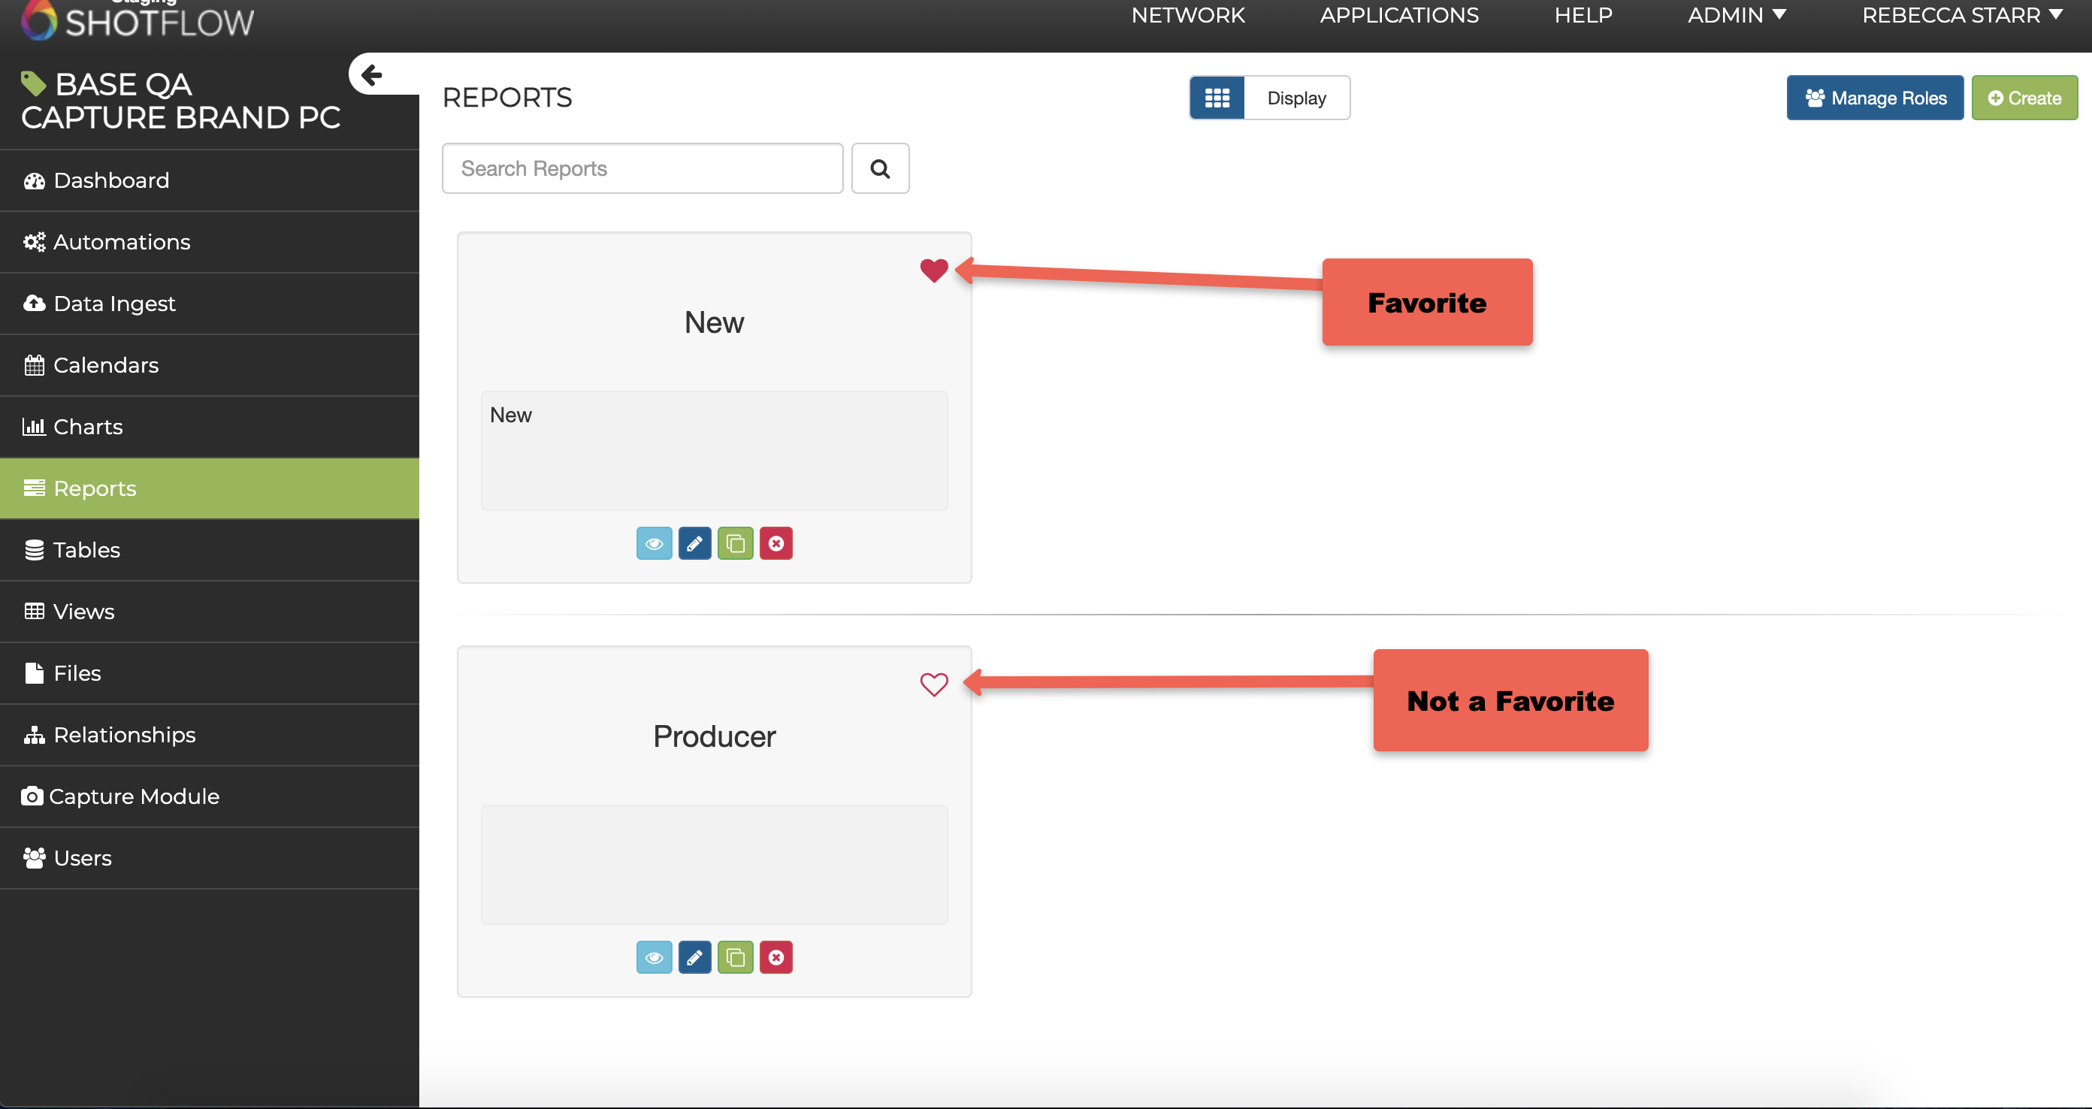Open the Rebecca Starr user dropdown
Viewport: 2092px width, 1109px height.
coord(1961,16)
